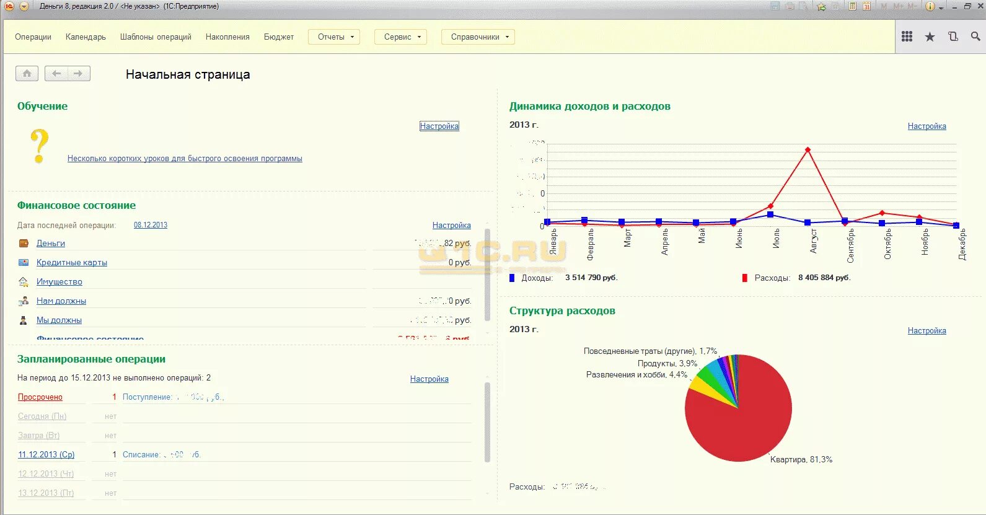986x515 pixels.
Task: Open the Бюджет section
Action: point(279,37)
